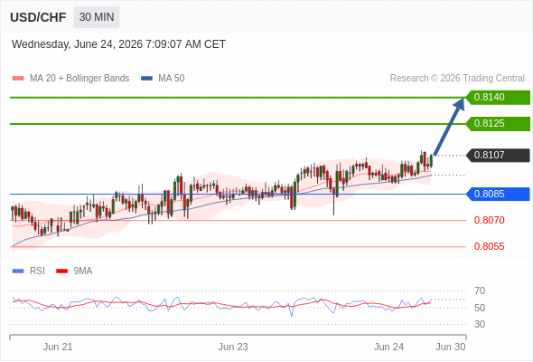Click the date line 'Wednesday, June 24, 2026 7:09:07 AM CET'
Screen dimensions: 533x362
click(x=118, y=44)
